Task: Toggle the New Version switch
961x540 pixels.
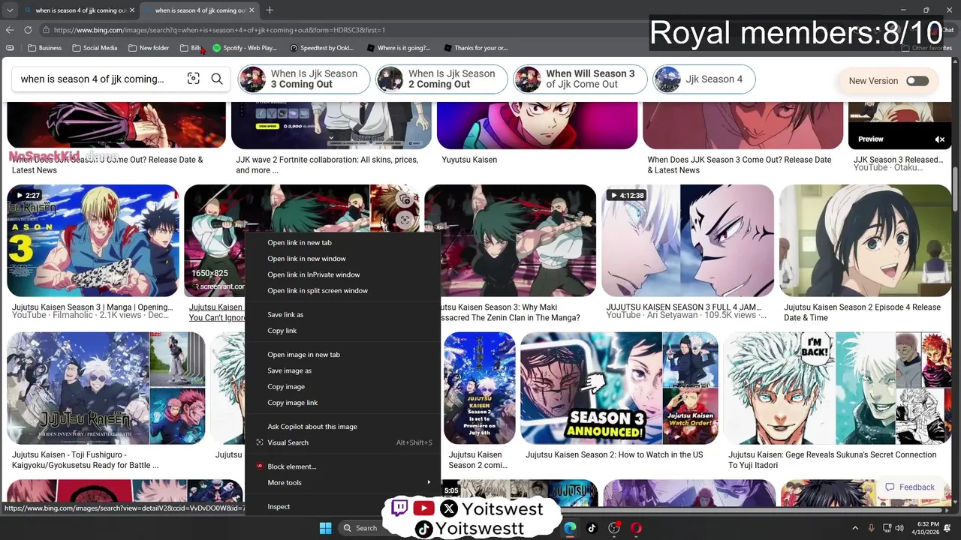Action: tap(917, 81)
